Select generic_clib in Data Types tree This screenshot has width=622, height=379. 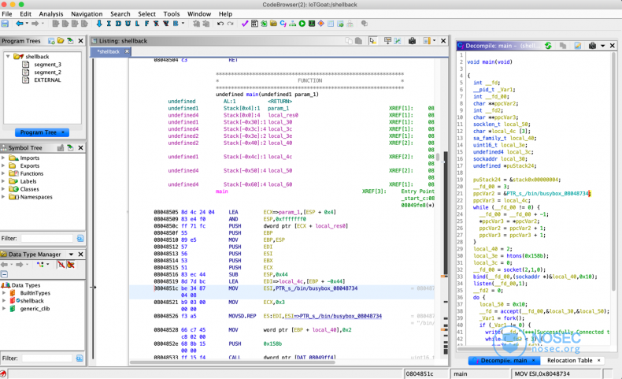coord(35,308)
